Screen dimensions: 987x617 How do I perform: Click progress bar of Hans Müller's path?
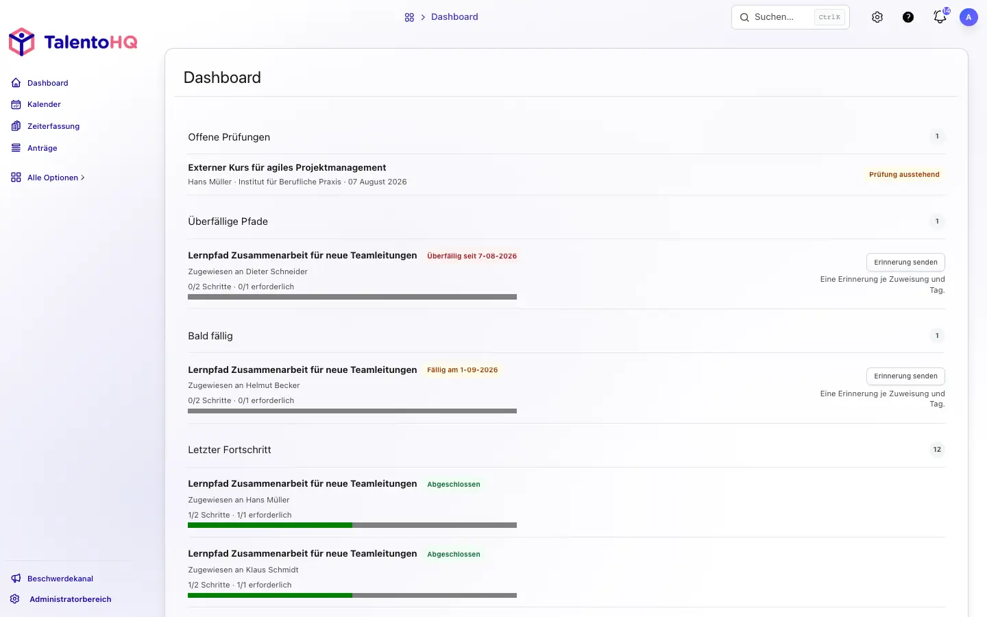pyautogui.click(x=352, y=525)
